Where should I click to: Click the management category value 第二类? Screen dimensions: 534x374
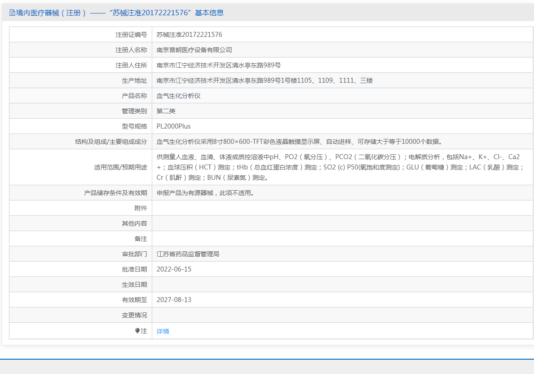coord(166,111)
